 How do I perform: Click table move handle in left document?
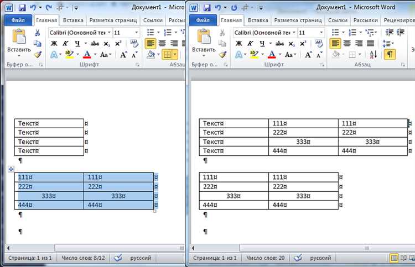tap(11, 169)
